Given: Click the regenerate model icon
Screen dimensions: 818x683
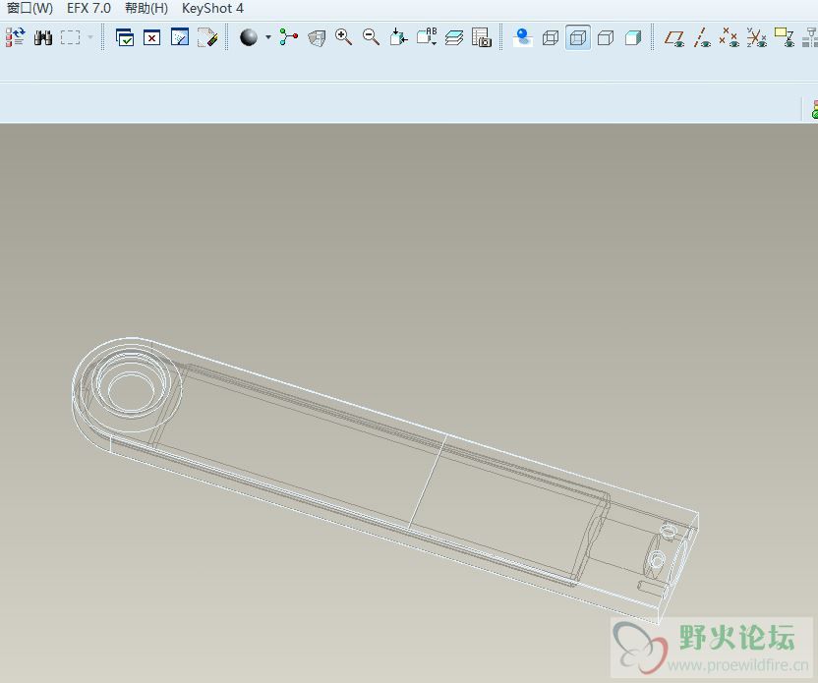Looking at the screenshot, I should (x=15, y=37).
